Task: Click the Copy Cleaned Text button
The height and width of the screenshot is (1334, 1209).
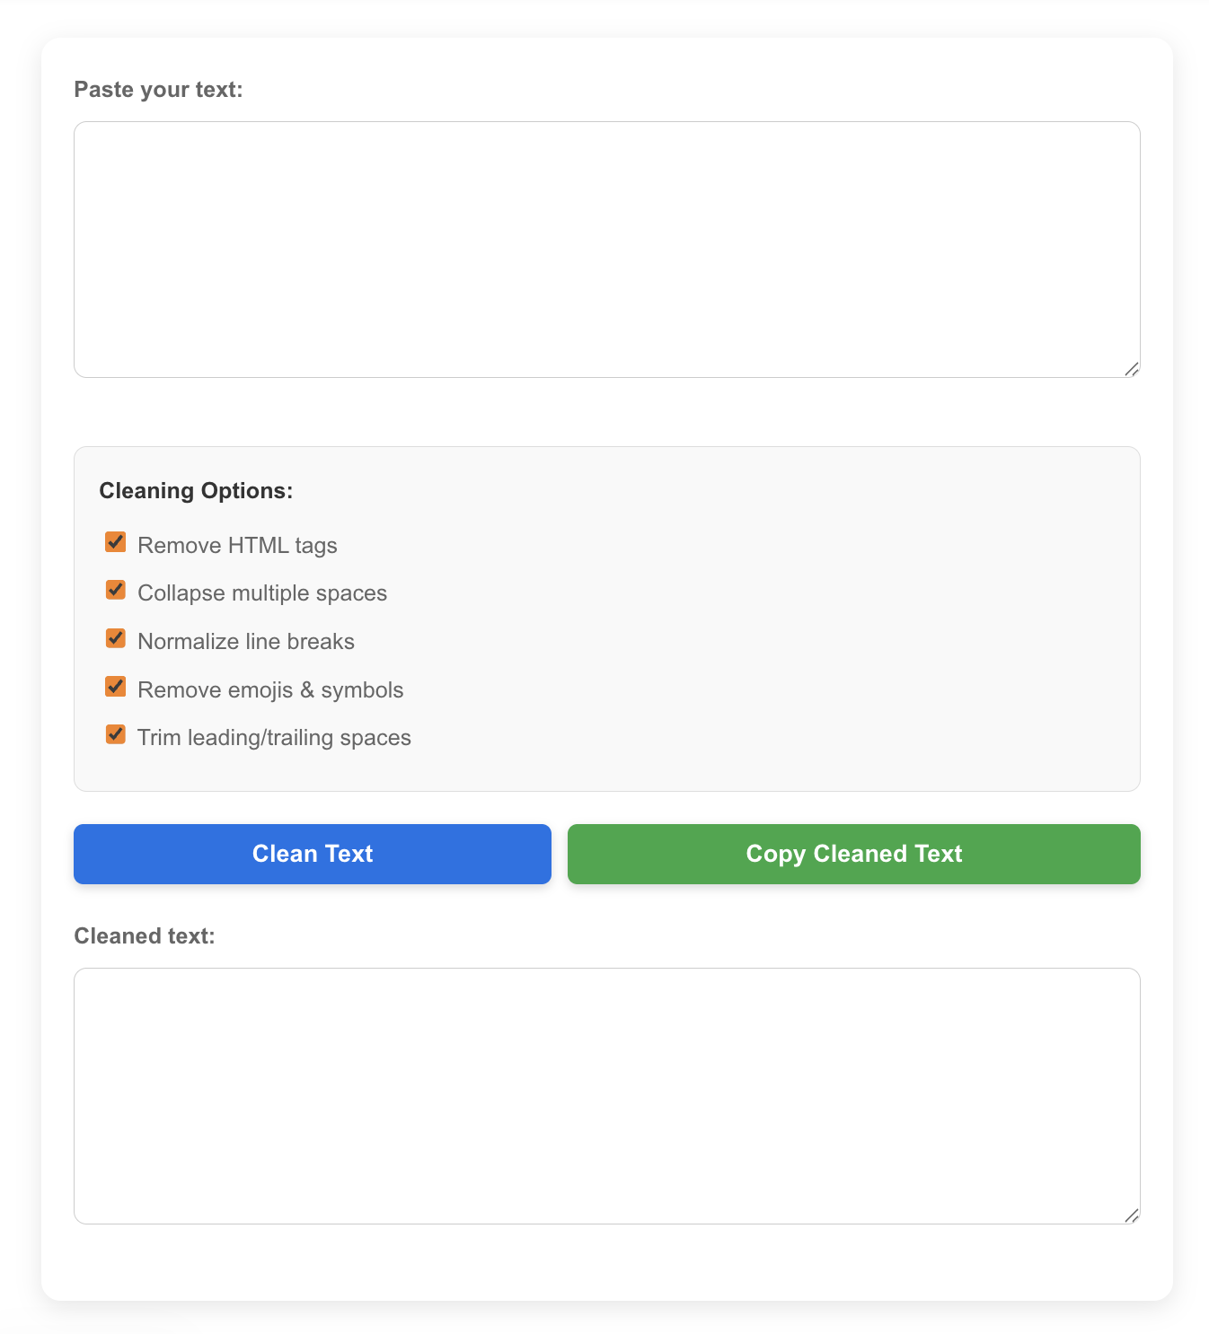Action: pyautogui.click(x=853, y=854)
